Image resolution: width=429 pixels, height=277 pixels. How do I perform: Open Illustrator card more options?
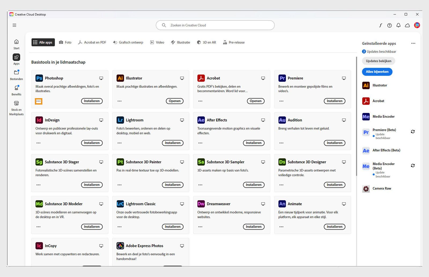tap(120, 101)
